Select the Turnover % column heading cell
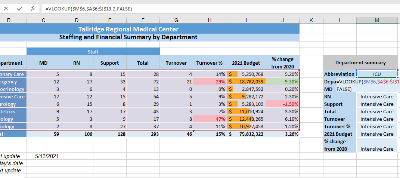The width and height of the screenshot is (400, 178). [210, 63]
